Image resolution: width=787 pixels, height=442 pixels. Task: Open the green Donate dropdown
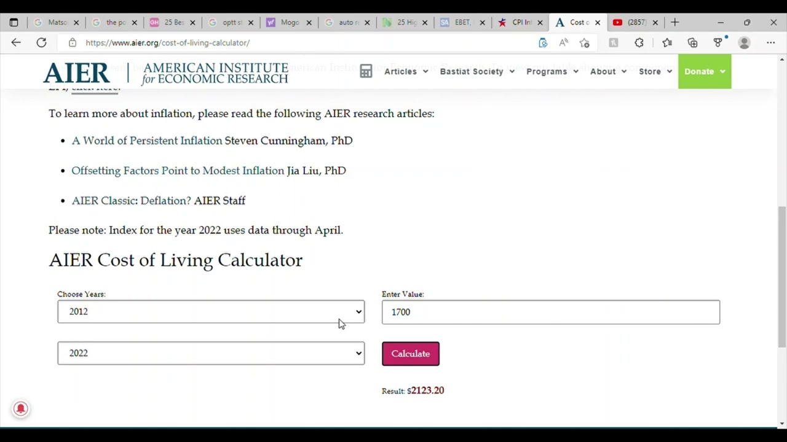pos(705,71)
